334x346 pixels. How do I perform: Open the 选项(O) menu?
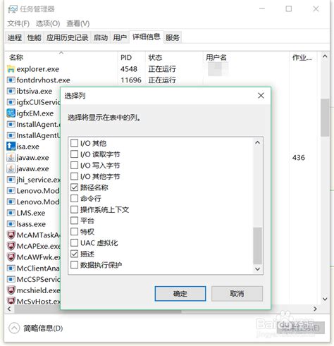[48, 23]
